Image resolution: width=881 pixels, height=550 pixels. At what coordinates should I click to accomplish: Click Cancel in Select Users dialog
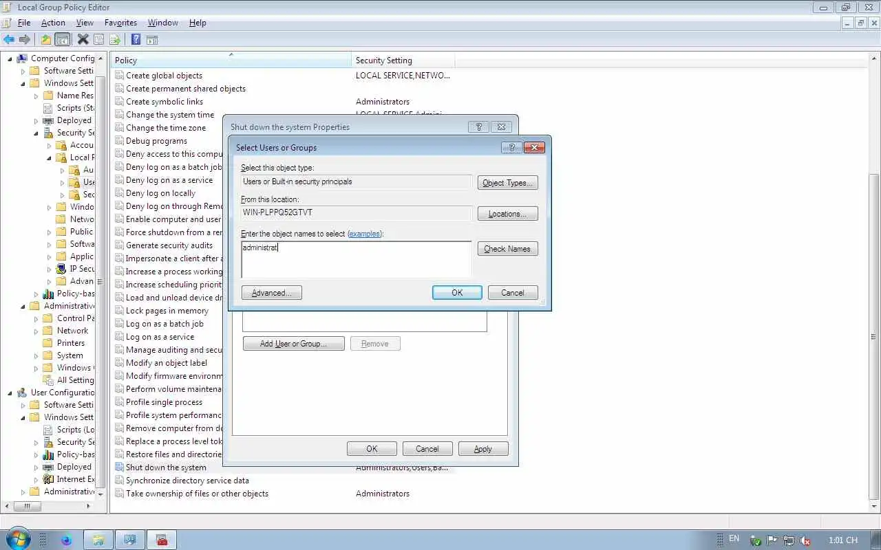tap(513, 293)
